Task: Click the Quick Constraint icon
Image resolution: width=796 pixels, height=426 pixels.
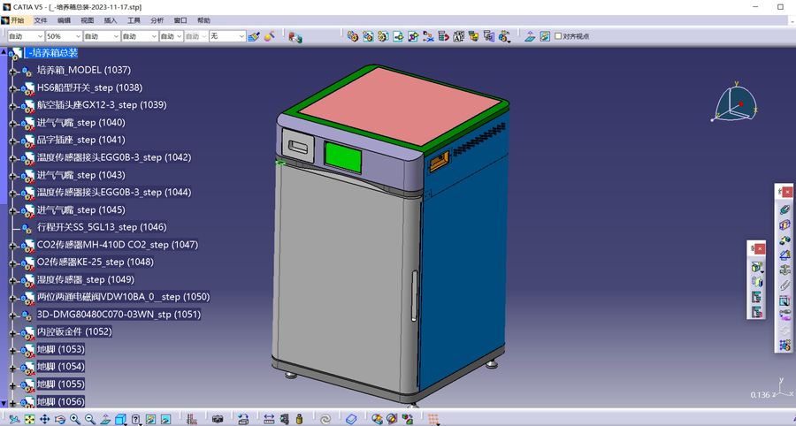Action: click(785, 300)
